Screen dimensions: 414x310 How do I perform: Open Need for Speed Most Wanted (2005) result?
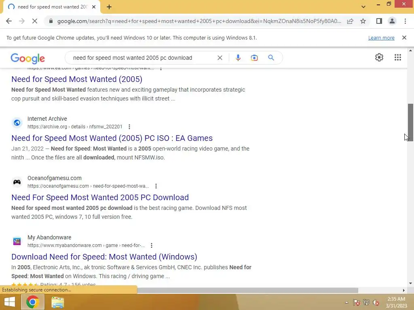(x=77, y=79)
